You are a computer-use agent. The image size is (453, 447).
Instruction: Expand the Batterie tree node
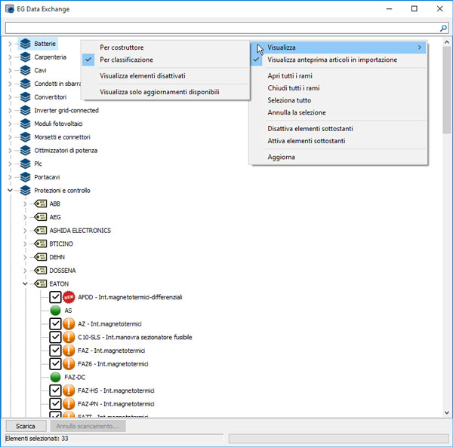coord(10,44)
